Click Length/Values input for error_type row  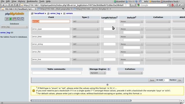pyautogui.click(x=110, y=29)
